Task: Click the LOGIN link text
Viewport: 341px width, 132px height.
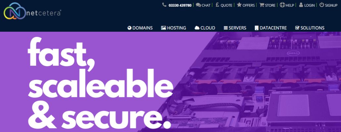Action: tap(310, 5)
